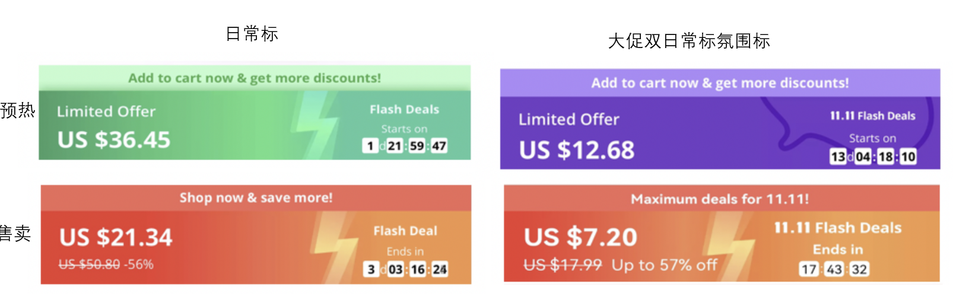Screen dimensions: 953x303
Task: Click the 3d 03:16:24 'Ends in' countdown
Action: 406,270
